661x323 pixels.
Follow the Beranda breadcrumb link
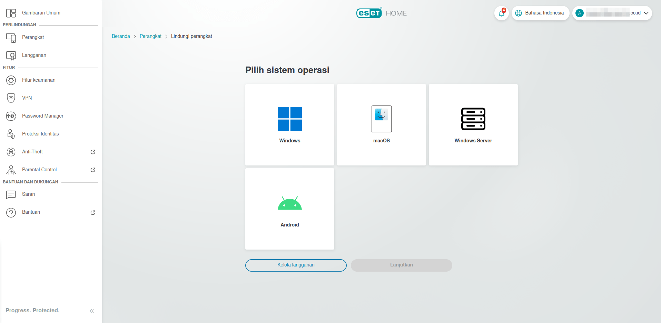(121, 36)
